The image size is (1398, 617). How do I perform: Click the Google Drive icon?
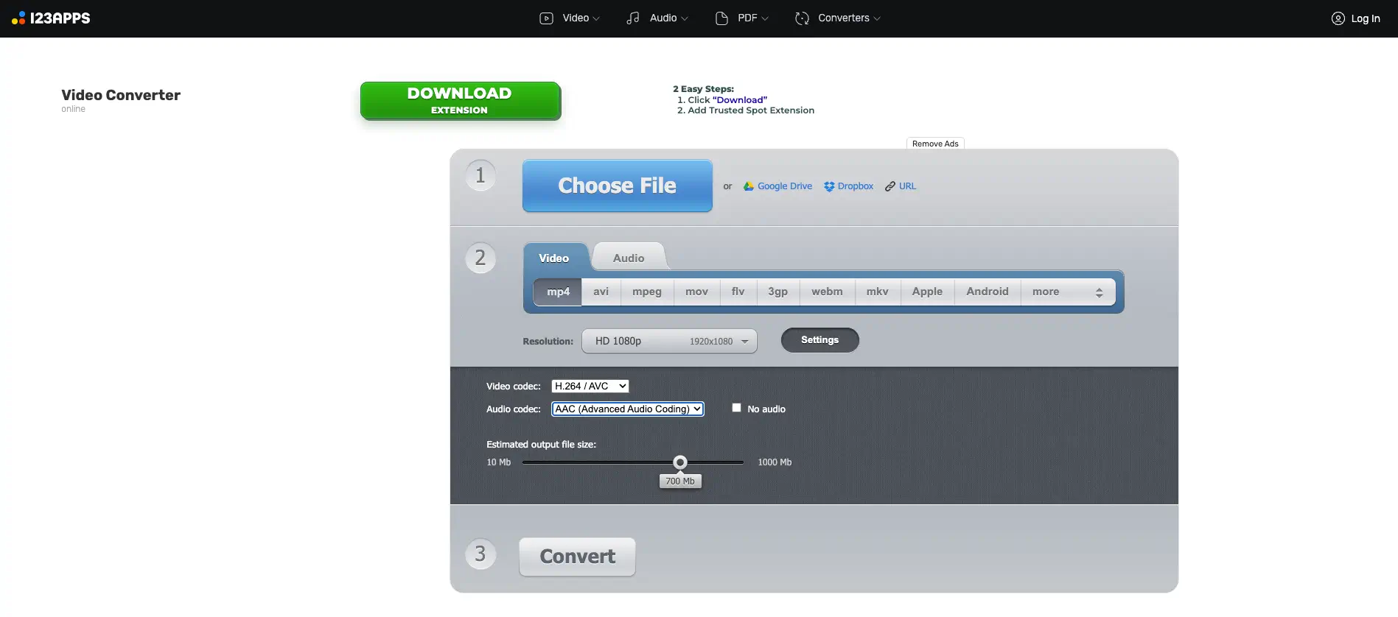point(749,186)
